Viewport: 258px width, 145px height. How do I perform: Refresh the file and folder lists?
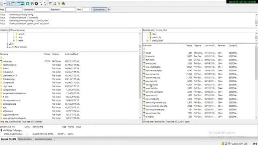[28, 4]
